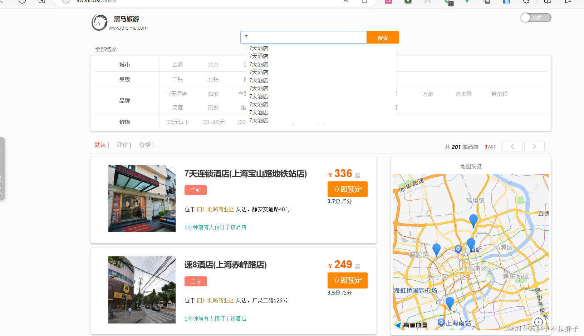Click 二钻 tag on 7天连锁酒店 card
This screenshot has height=336, width=584.
196,190
